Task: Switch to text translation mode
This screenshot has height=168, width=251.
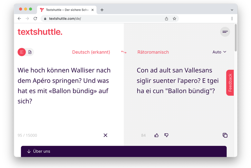Action: pyautogui.click(x=22, y=52)
